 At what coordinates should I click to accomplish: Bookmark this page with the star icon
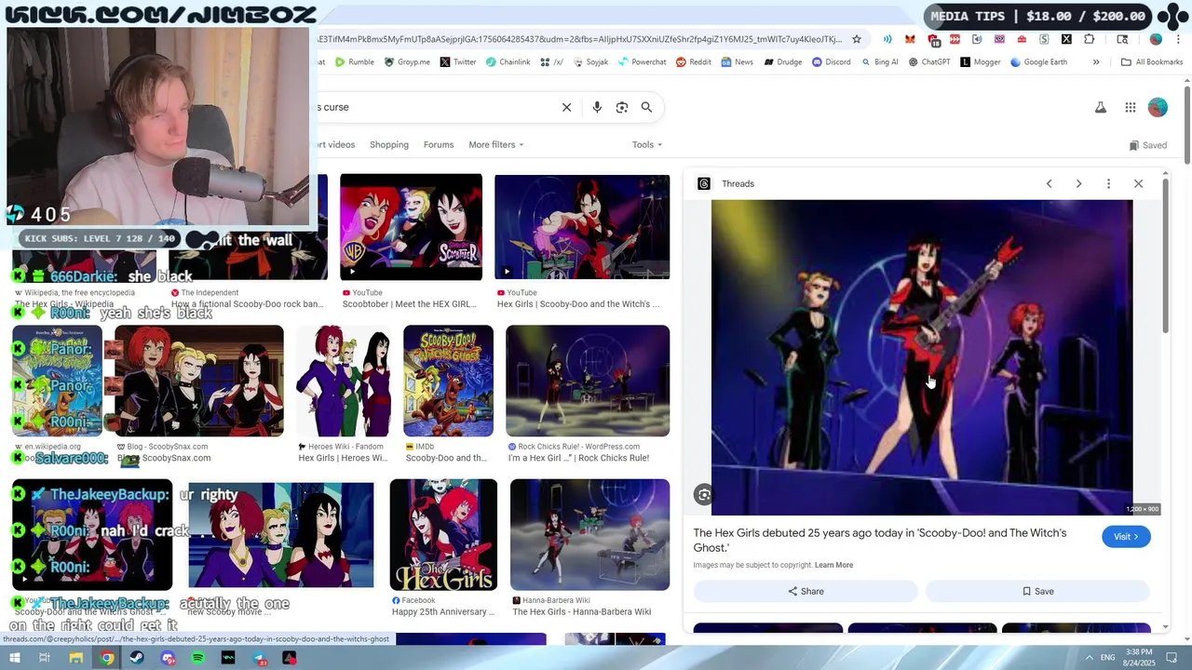(857, 39)
